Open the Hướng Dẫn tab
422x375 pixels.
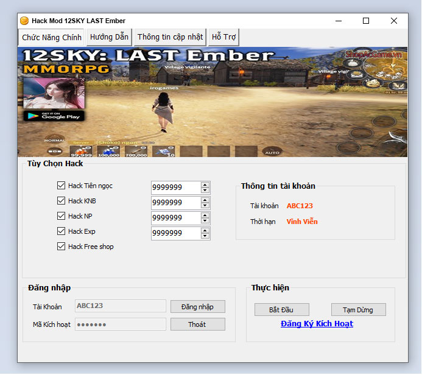(x=109, y=37)
